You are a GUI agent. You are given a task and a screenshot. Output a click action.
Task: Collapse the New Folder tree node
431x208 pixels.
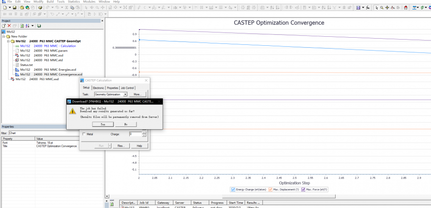click(4, 36)
